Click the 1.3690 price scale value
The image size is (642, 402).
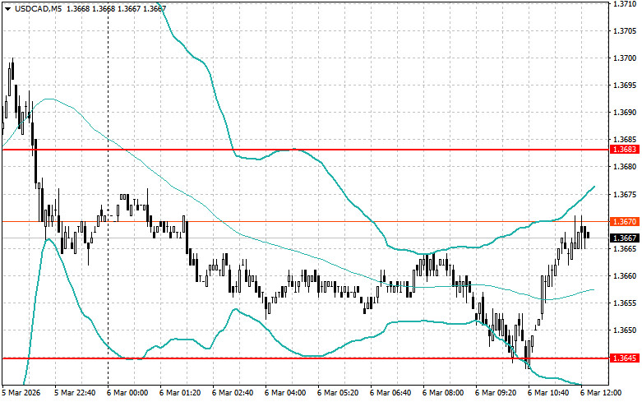click(x=626, y=112)
